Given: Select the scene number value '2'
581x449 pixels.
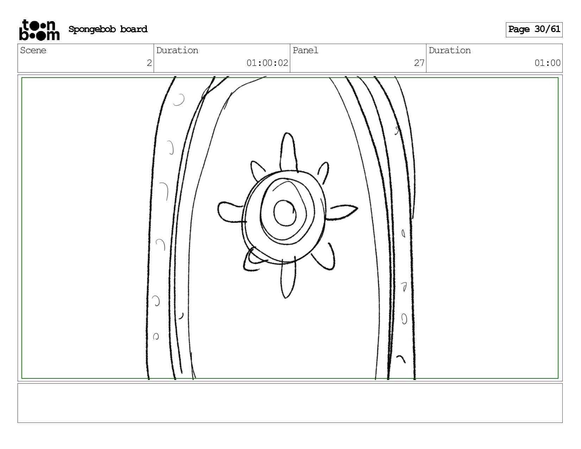Looking at the screenshot, I should [149, 63].
